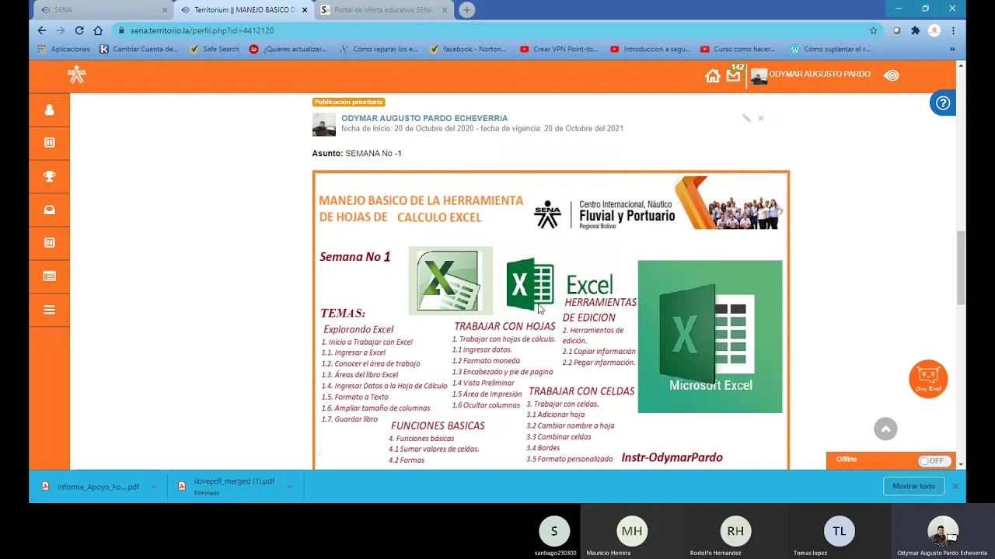995x559 pixels.
Task: Open the Chrome extensions puzzle icon
Action: [915, 30]
